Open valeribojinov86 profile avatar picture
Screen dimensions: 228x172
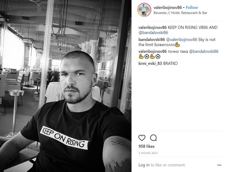click(x=144, y=10)
